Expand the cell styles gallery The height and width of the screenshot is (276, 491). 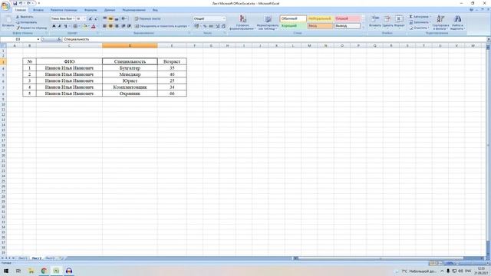(363, 28)
